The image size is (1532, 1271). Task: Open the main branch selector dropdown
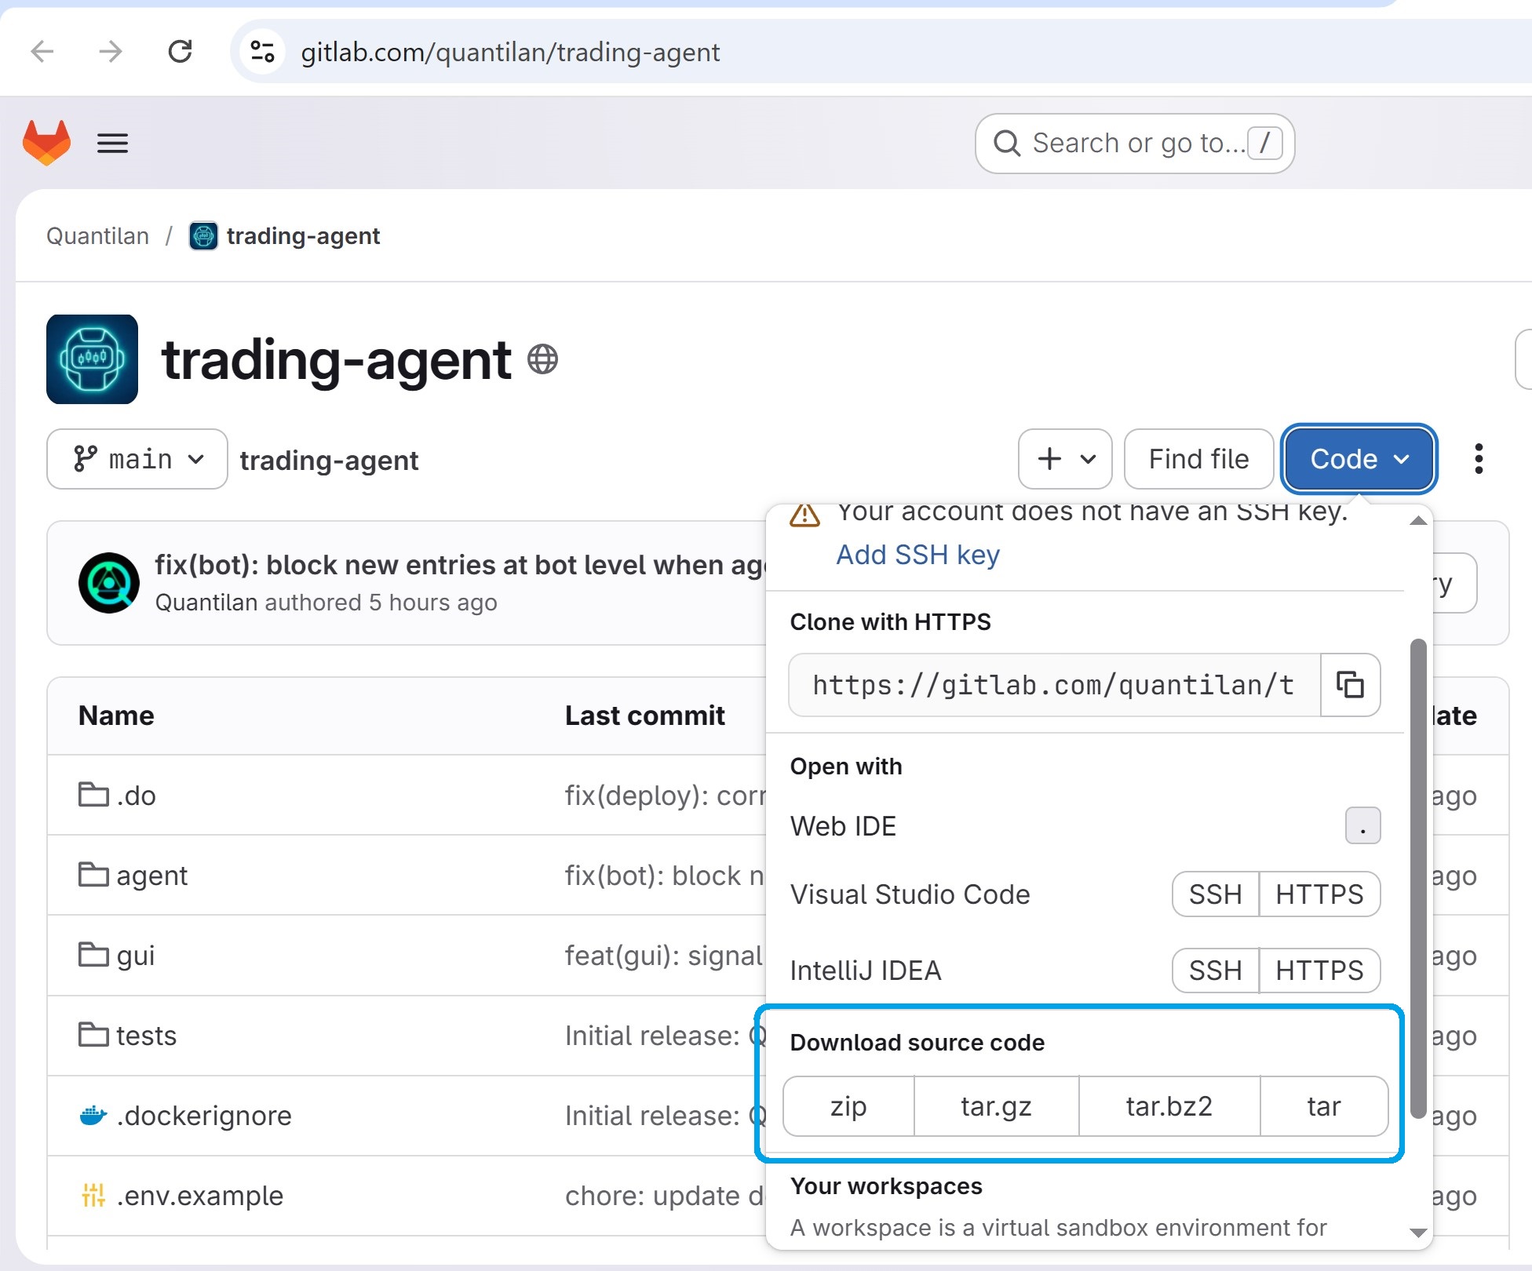pyautogui.click(x=137, y=459)
